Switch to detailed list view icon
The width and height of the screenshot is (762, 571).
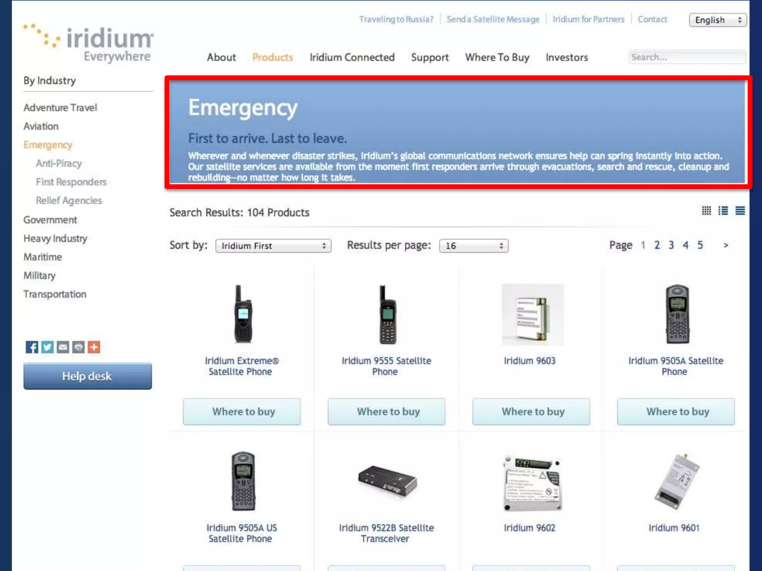[723, 211]
